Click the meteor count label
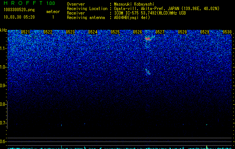The height and width of the screenshot is (149, 235). 53,12
